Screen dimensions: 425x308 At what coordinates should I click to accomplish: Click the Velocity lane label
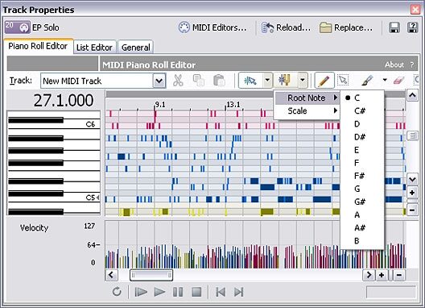(34, 227)
